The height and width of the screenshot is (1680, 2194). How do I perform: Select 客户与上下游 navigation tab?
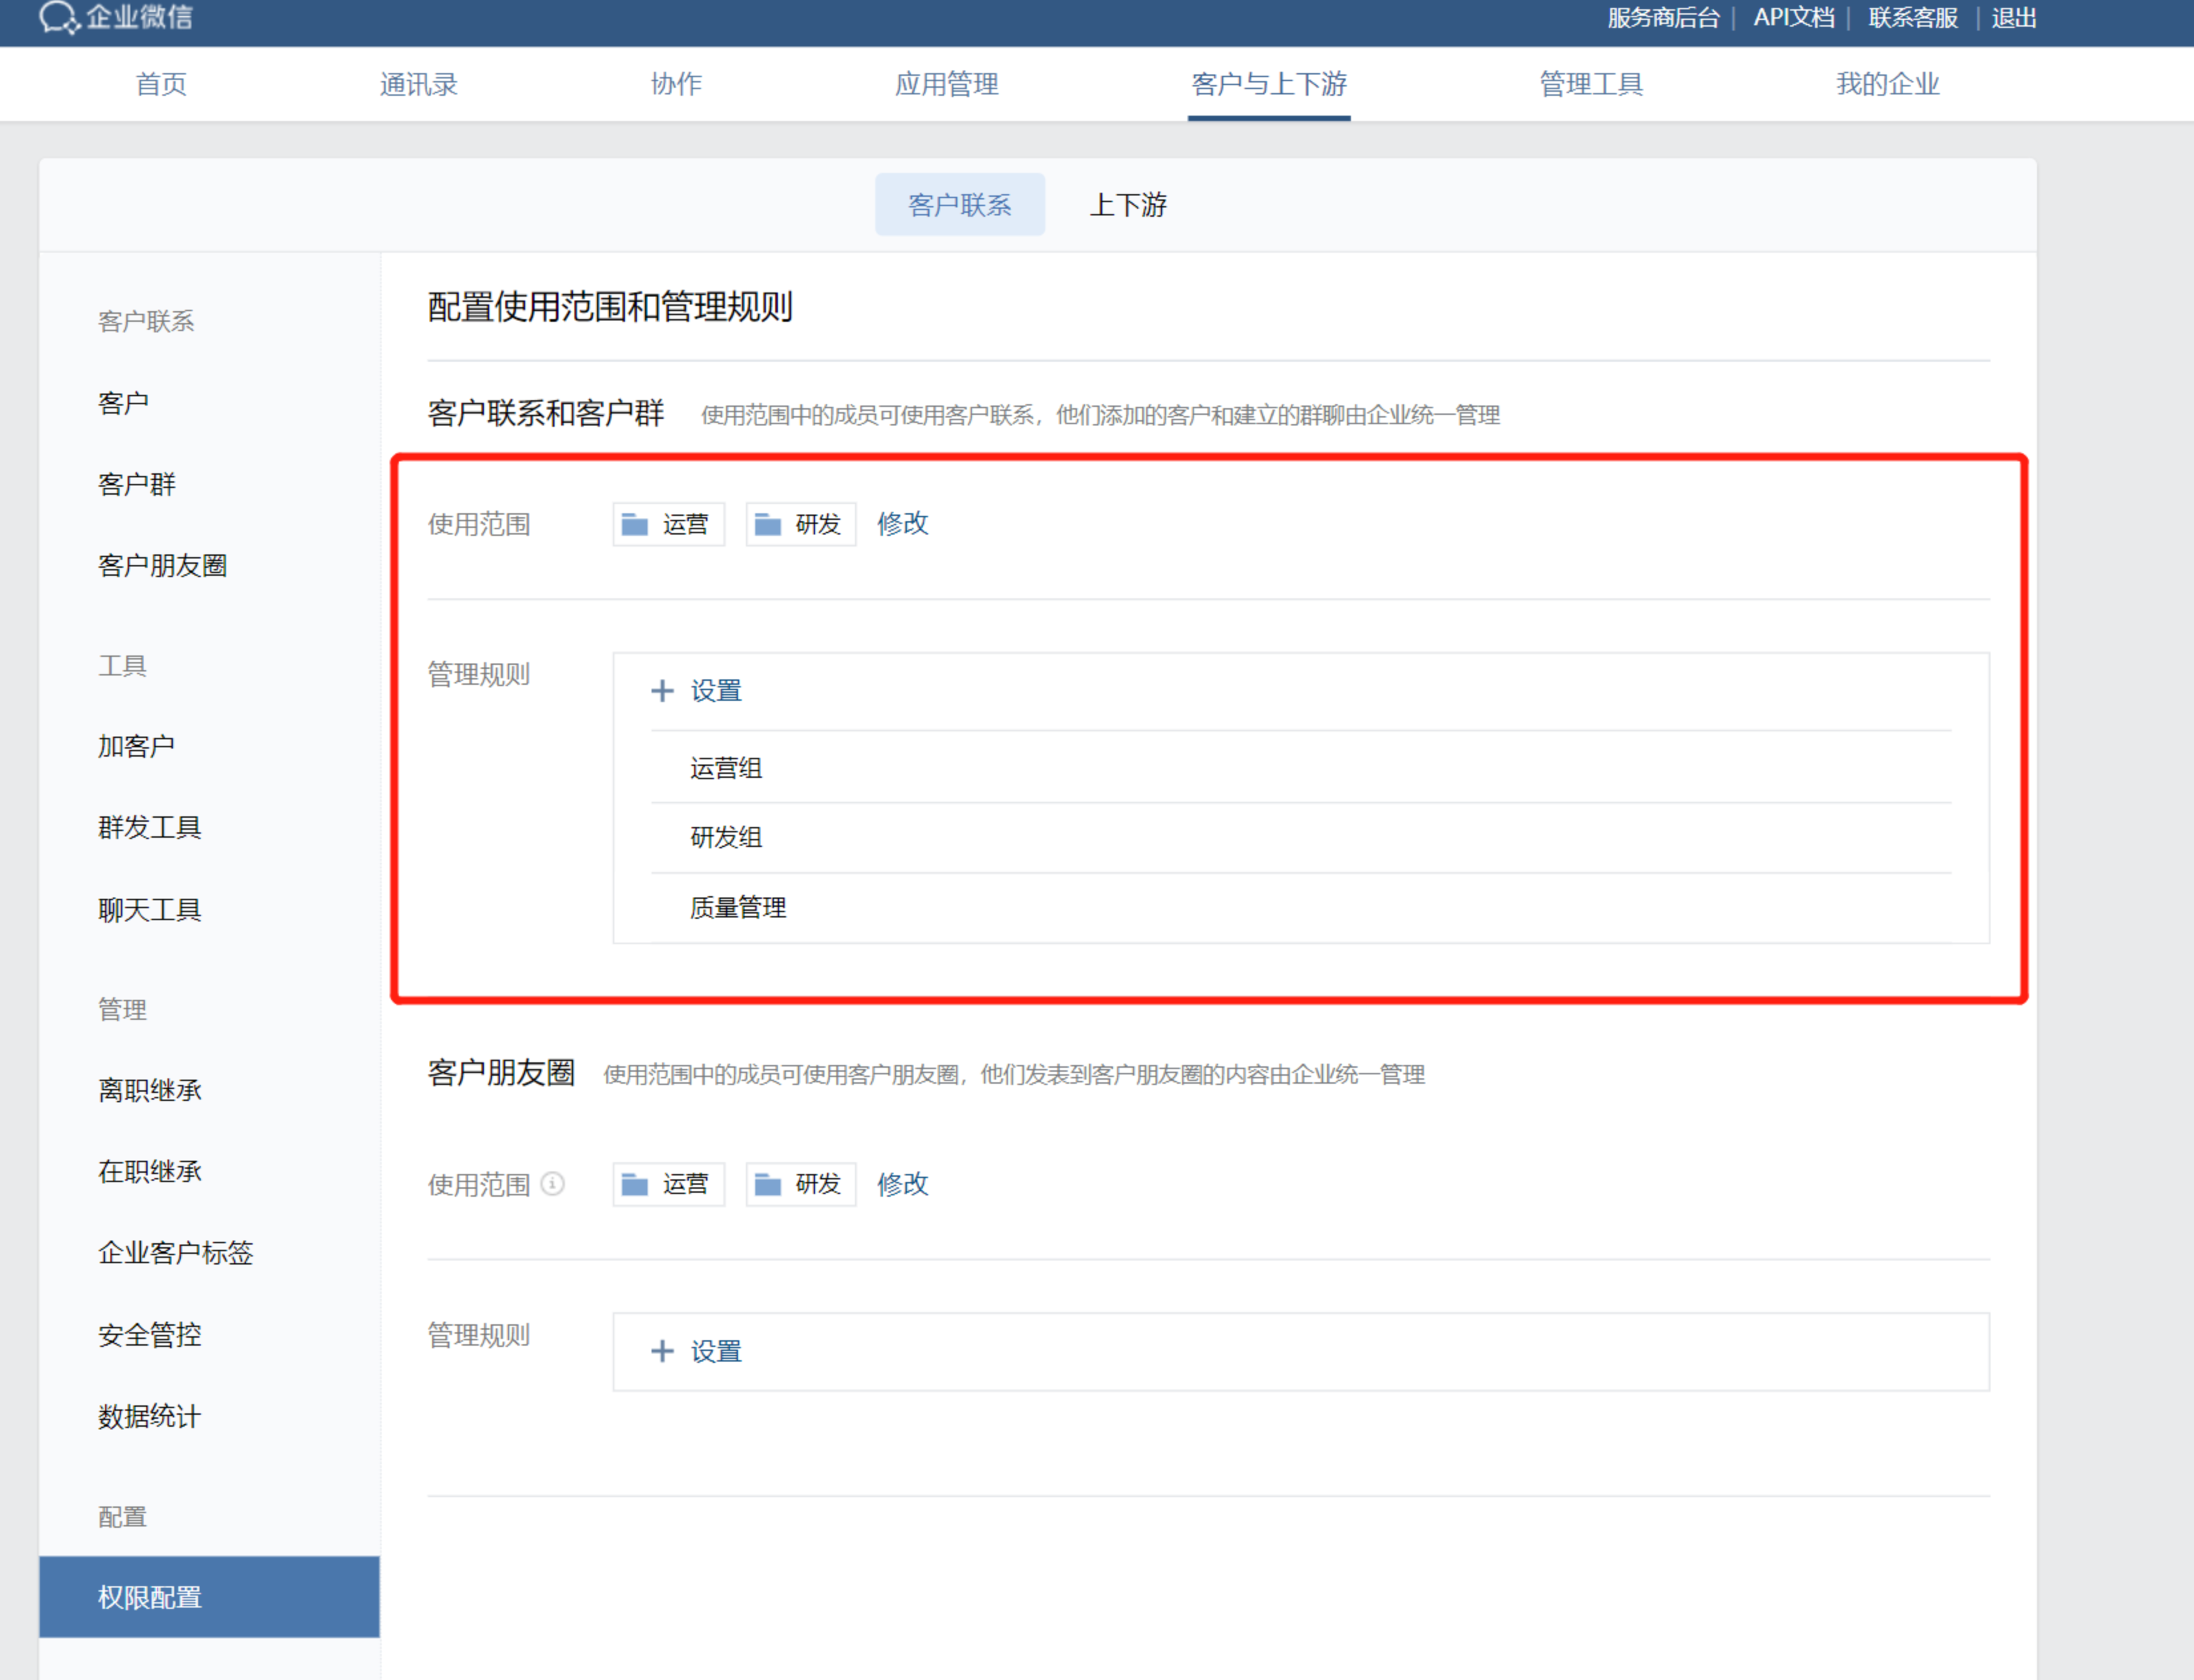click(x=1269, y=84)
